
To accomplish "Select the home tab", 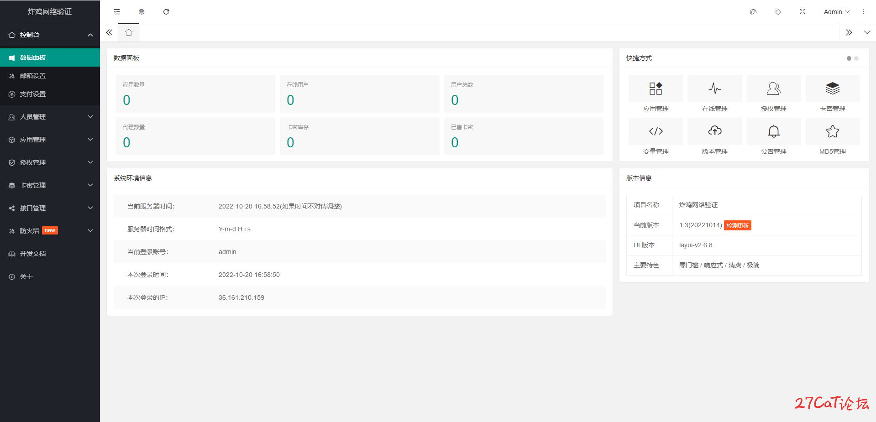I will [x=129, y=32].
